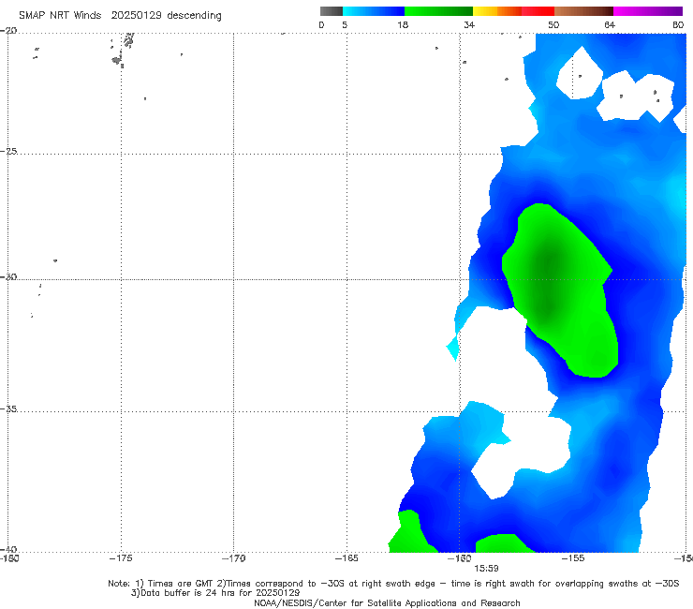Click the color bar label '34'
Screen dimensions: 693x609
point(469,24)
